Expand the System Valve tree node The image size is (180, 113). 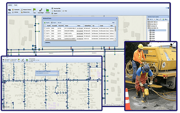pos(148,22)
